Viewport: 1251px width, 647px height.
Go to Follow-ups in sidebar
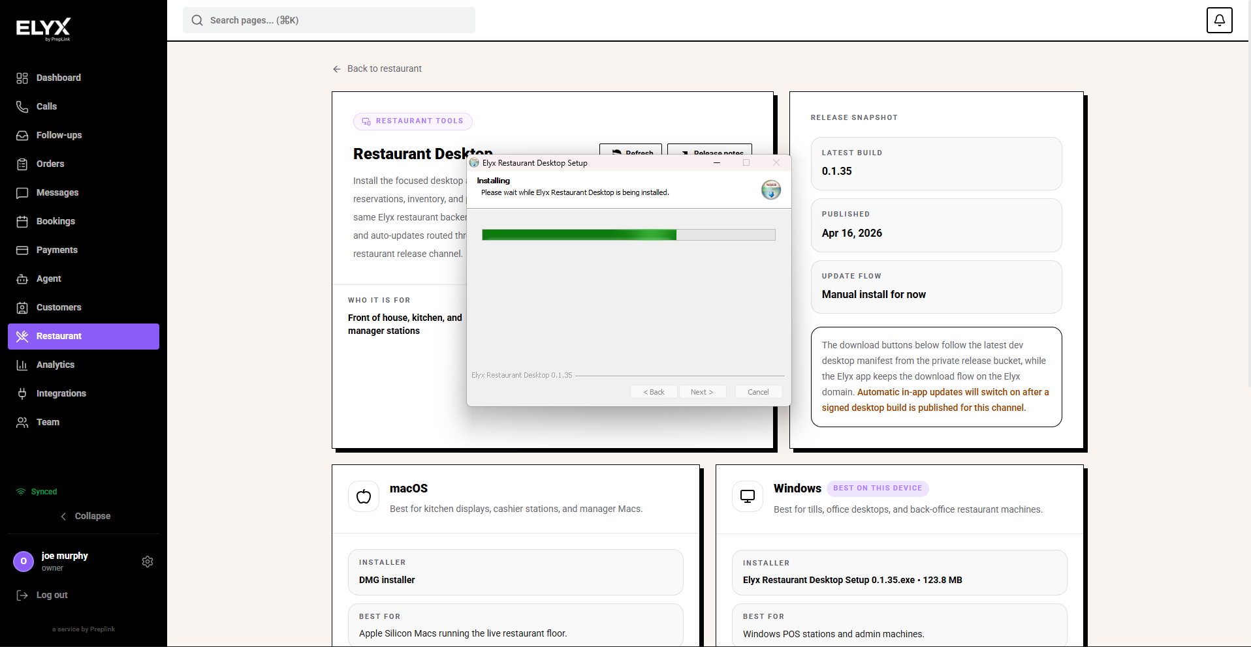click(84, 136)
